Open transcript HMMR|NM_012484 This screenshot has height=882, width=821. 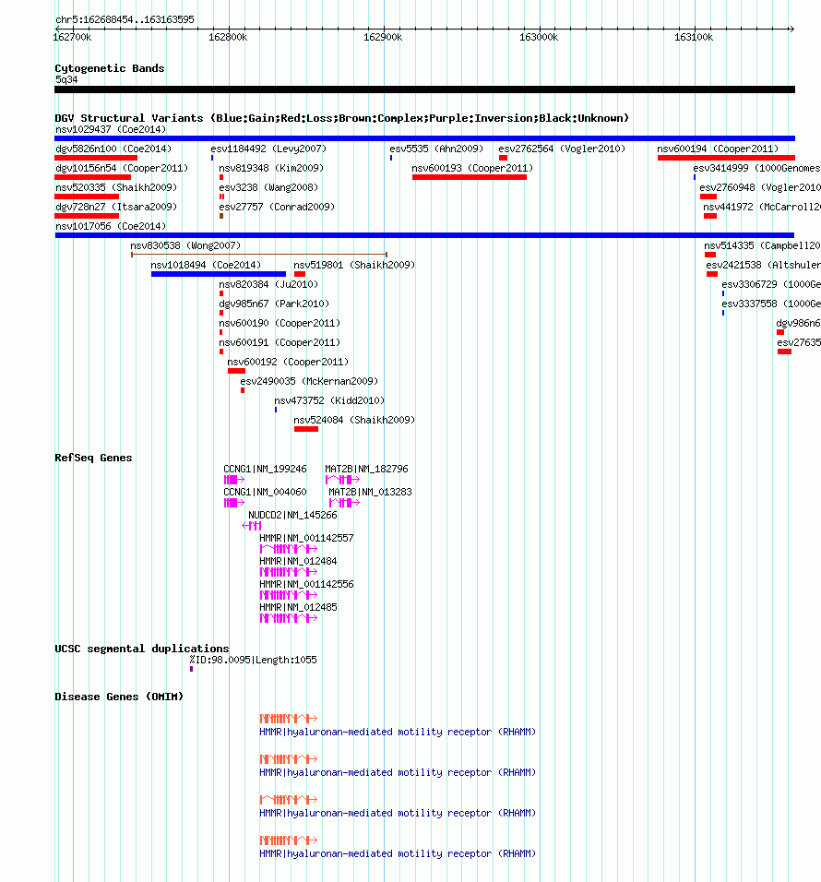click(298, 561)
